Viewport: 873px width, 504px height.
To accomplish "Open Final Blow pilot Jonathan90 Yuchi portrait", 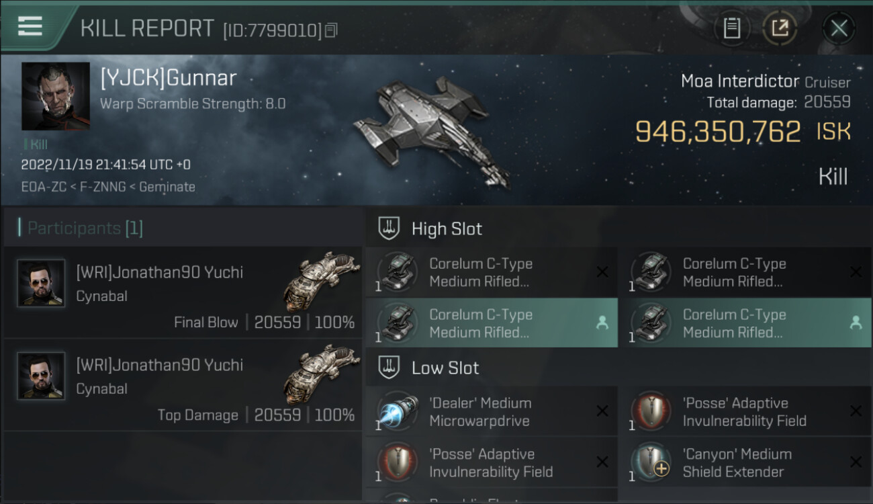I will coord(42,283).
